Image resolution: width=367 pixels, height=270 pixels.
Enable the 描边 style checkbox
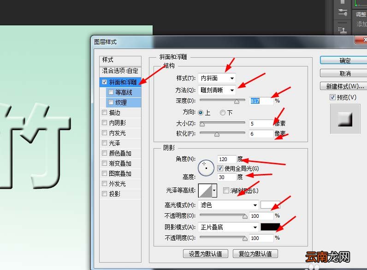[x=104, y=113]
